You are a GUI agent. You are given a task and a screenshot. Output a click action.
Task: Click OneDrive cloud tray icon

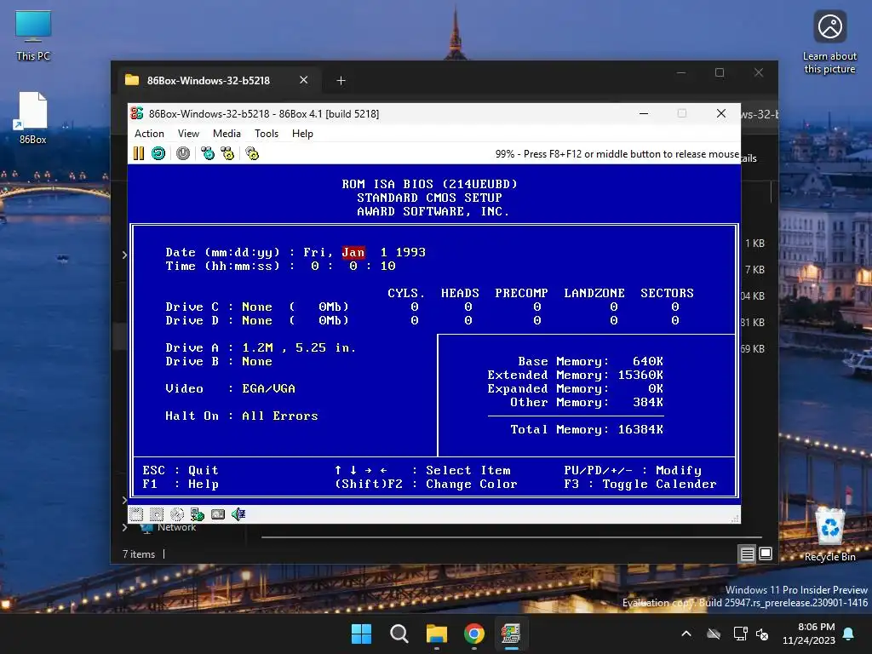[714, 634]
